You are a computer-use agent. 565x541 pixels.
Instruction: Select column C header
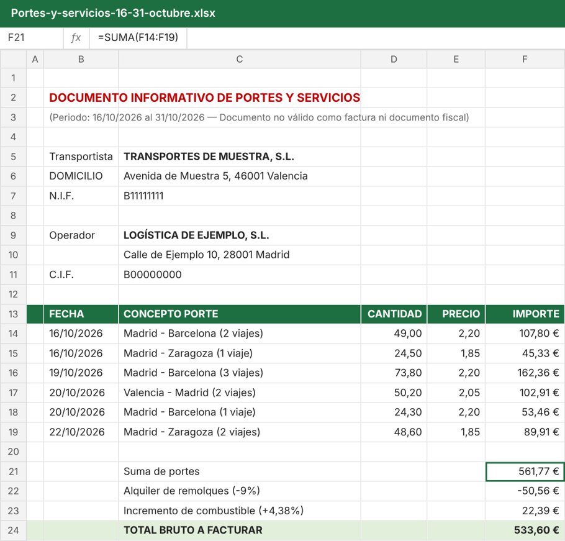[239, 59]
